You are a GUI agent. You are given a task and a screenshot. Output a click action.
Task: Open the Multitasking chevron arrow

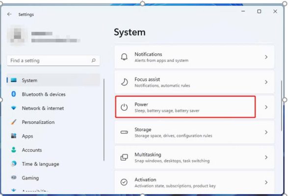tap(266, 157)
